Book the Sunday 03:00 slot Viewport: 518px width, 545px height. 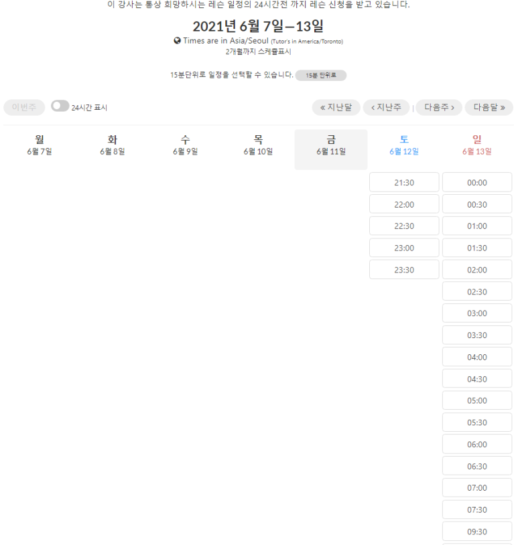tap(477, 313)
